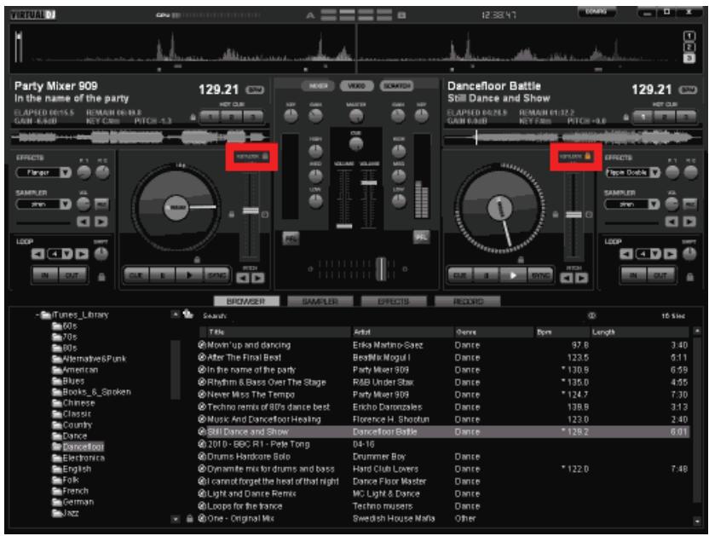Switch center panel to VIDEO
709x536 pixels.
[x=357, y=85]
